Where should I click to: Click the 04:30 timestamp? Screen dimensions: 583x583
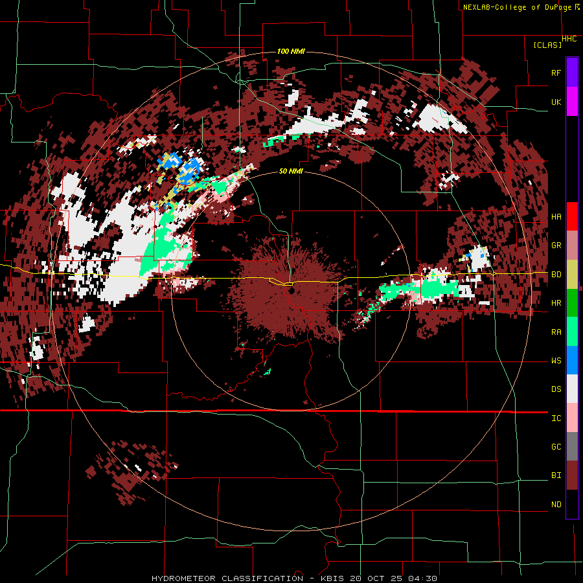tap(422, 578)
